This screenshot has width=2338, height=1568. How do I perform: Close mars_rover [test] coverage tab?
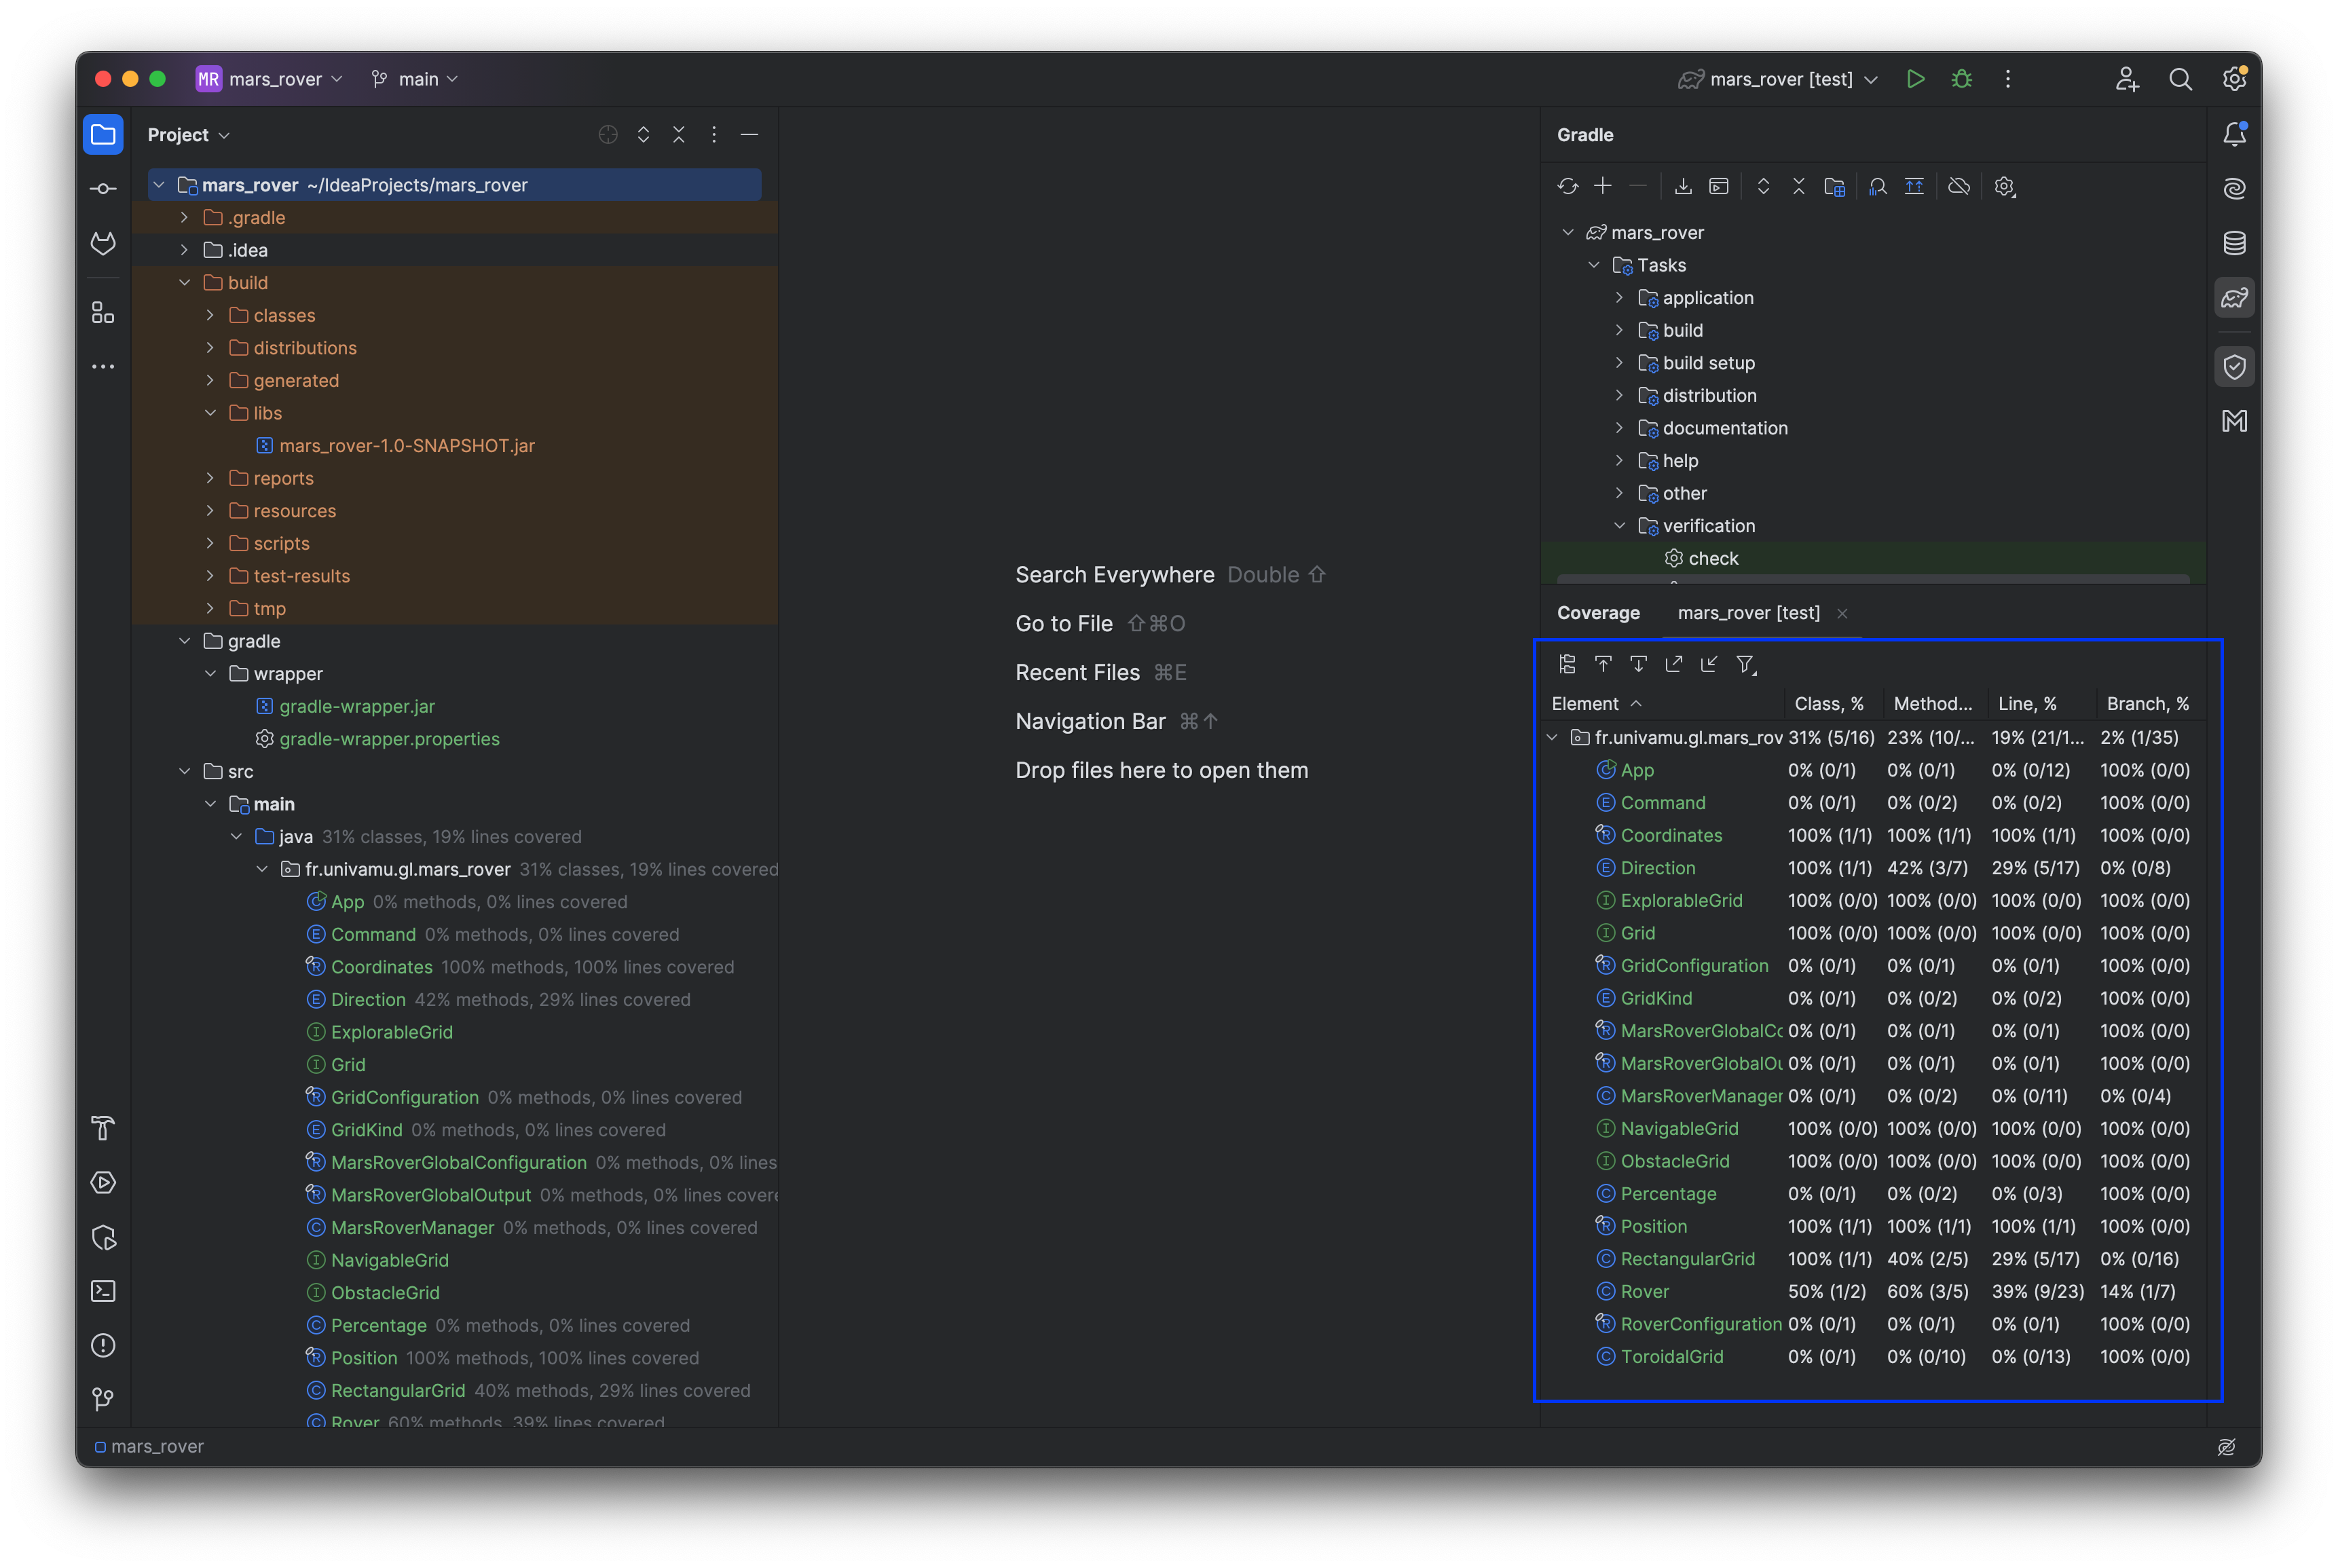tap(1842, 613)
